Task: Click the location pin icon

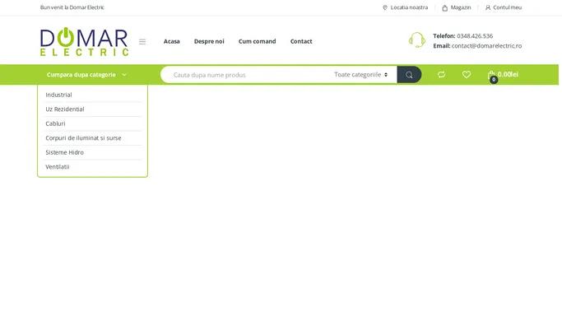Action: click(385, 7)
